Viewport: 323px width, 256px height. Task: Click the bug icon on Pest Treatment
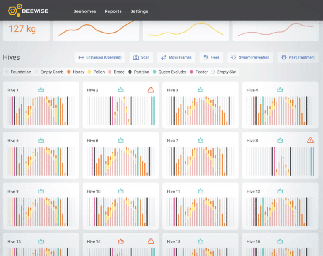[284, 57]
